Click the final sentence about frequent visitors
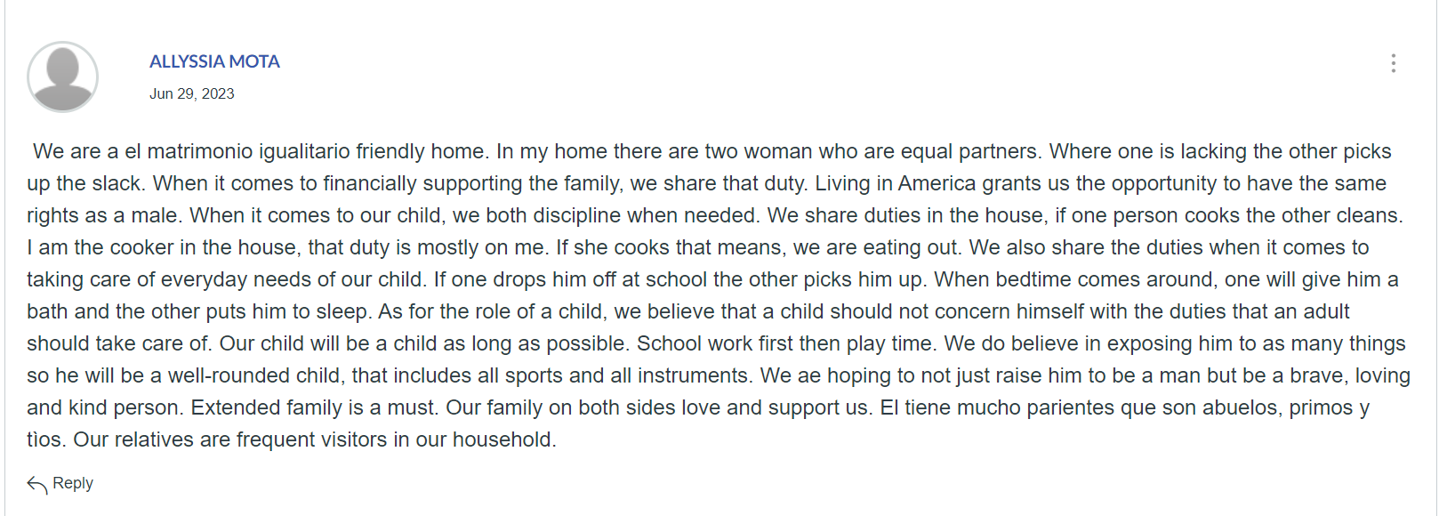The height and width of the screenshot is (516, 1447). [315, 439]
